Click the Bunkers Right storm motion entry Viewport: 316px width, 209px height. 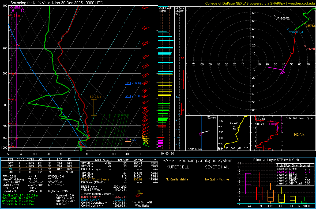click(x=104, y=197)
